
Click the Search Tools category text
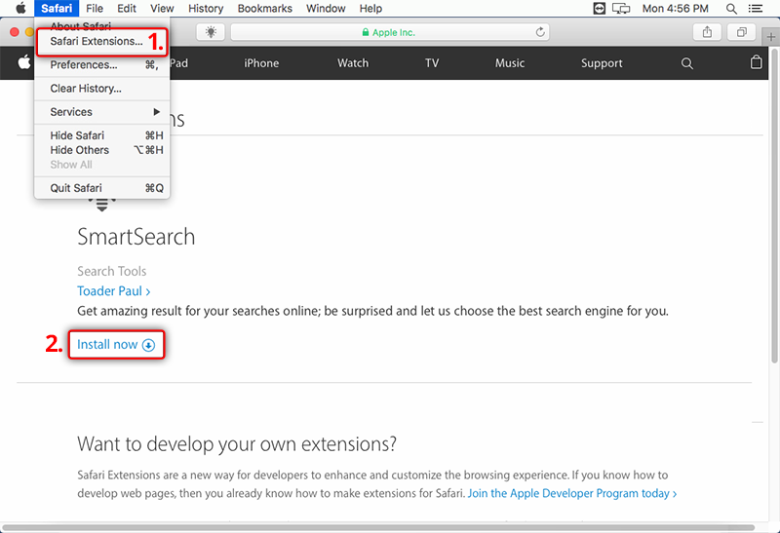pos(111,271)
